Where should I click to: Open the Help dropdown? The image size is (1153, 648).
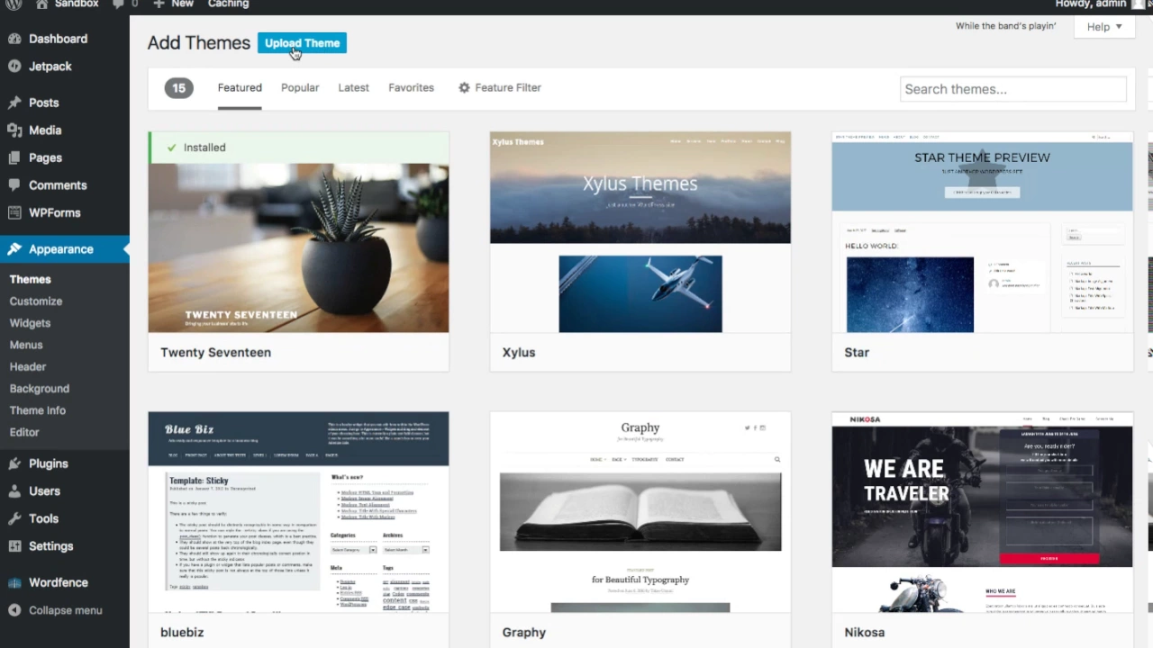(x=1104, y=27)
